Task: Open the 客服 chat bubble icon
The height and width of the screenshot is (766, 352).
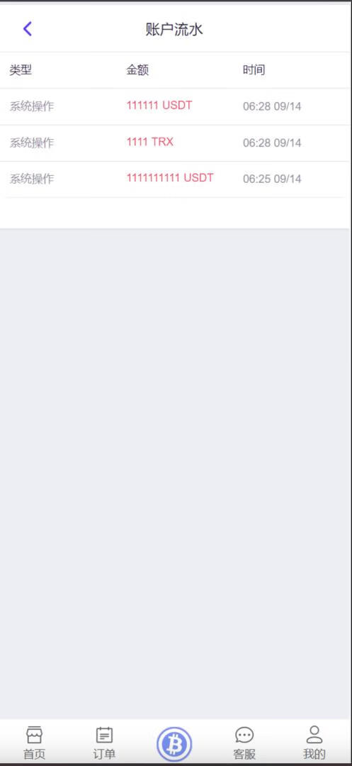Action: [x=244, y=735]
